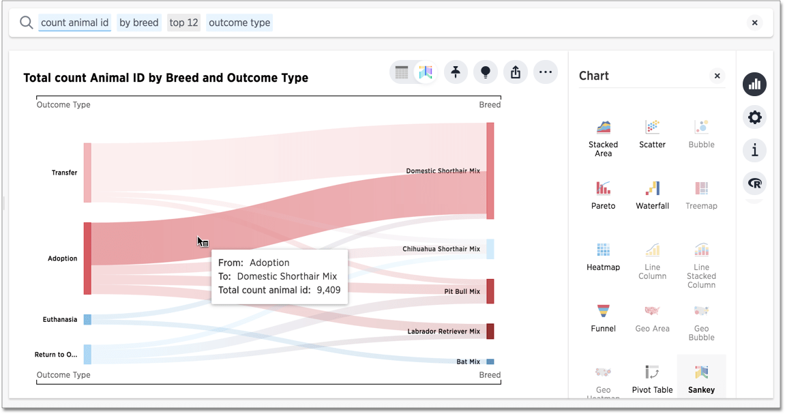Choose the Scatter chart type
This screenshot has width=785, height=414.
(652, 134)
